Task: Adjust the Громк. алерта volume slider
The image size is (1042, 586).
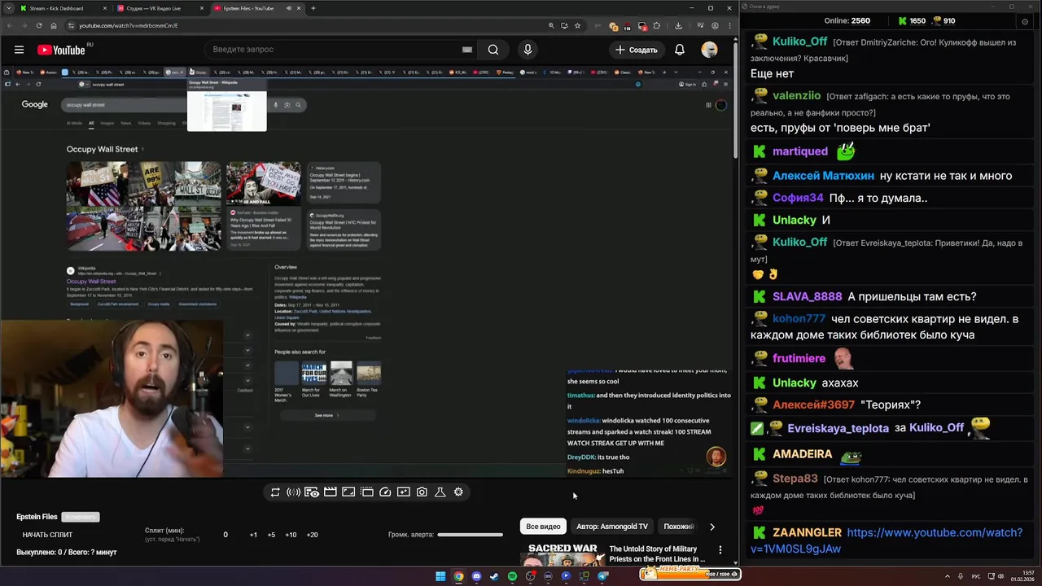Action: click(x=470, y=535)
